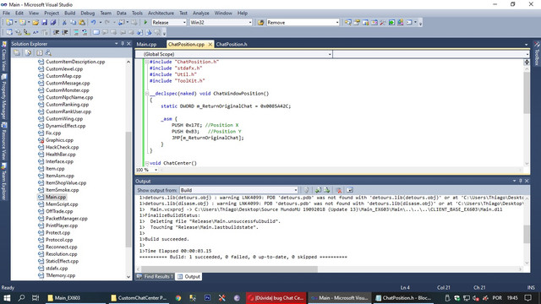Open the Debug menu
Viewport: 541px width, 304px height.
point(88,14)
